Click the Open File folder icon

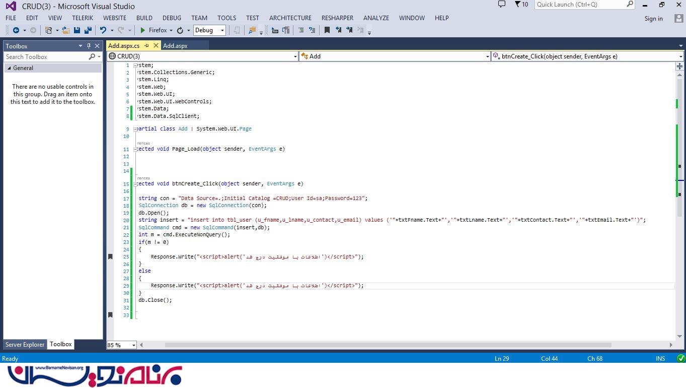coord(66,30)
